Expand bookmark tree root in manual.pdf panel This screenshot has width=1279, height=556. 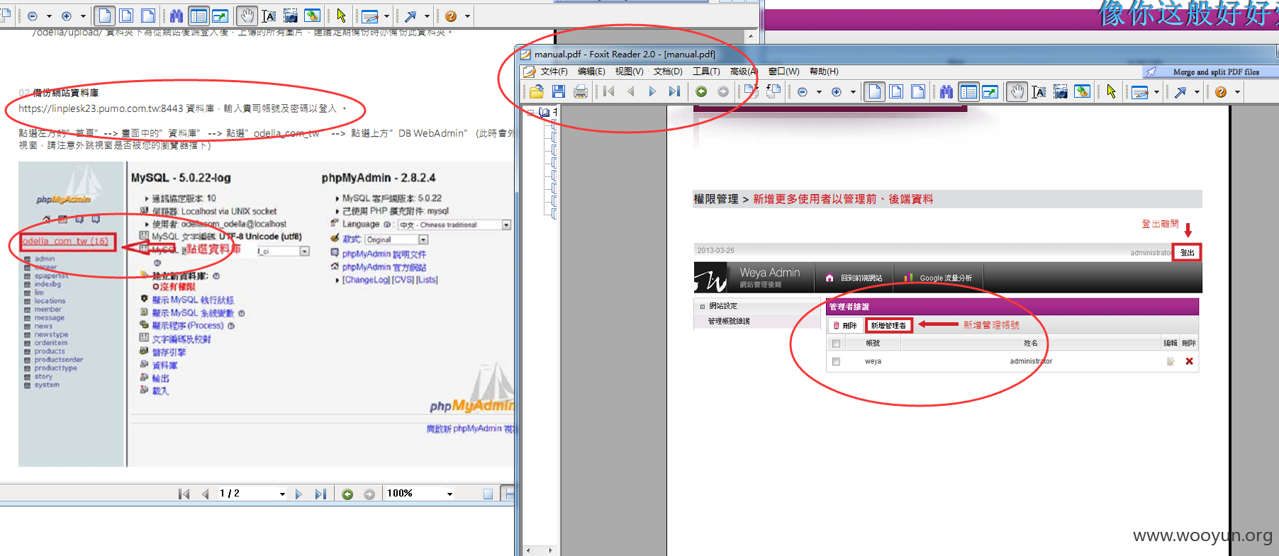click(531, 112)
